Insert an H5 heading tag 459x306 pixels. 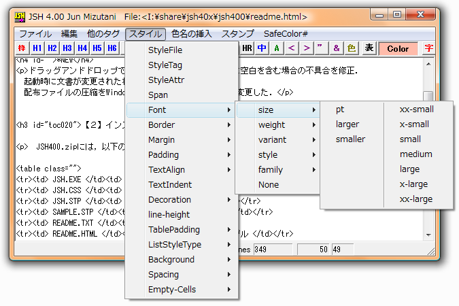click(97, 48)
